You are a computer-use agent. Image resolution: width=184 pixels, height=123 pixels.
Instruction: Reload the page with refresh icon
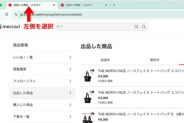click(6, 14)
